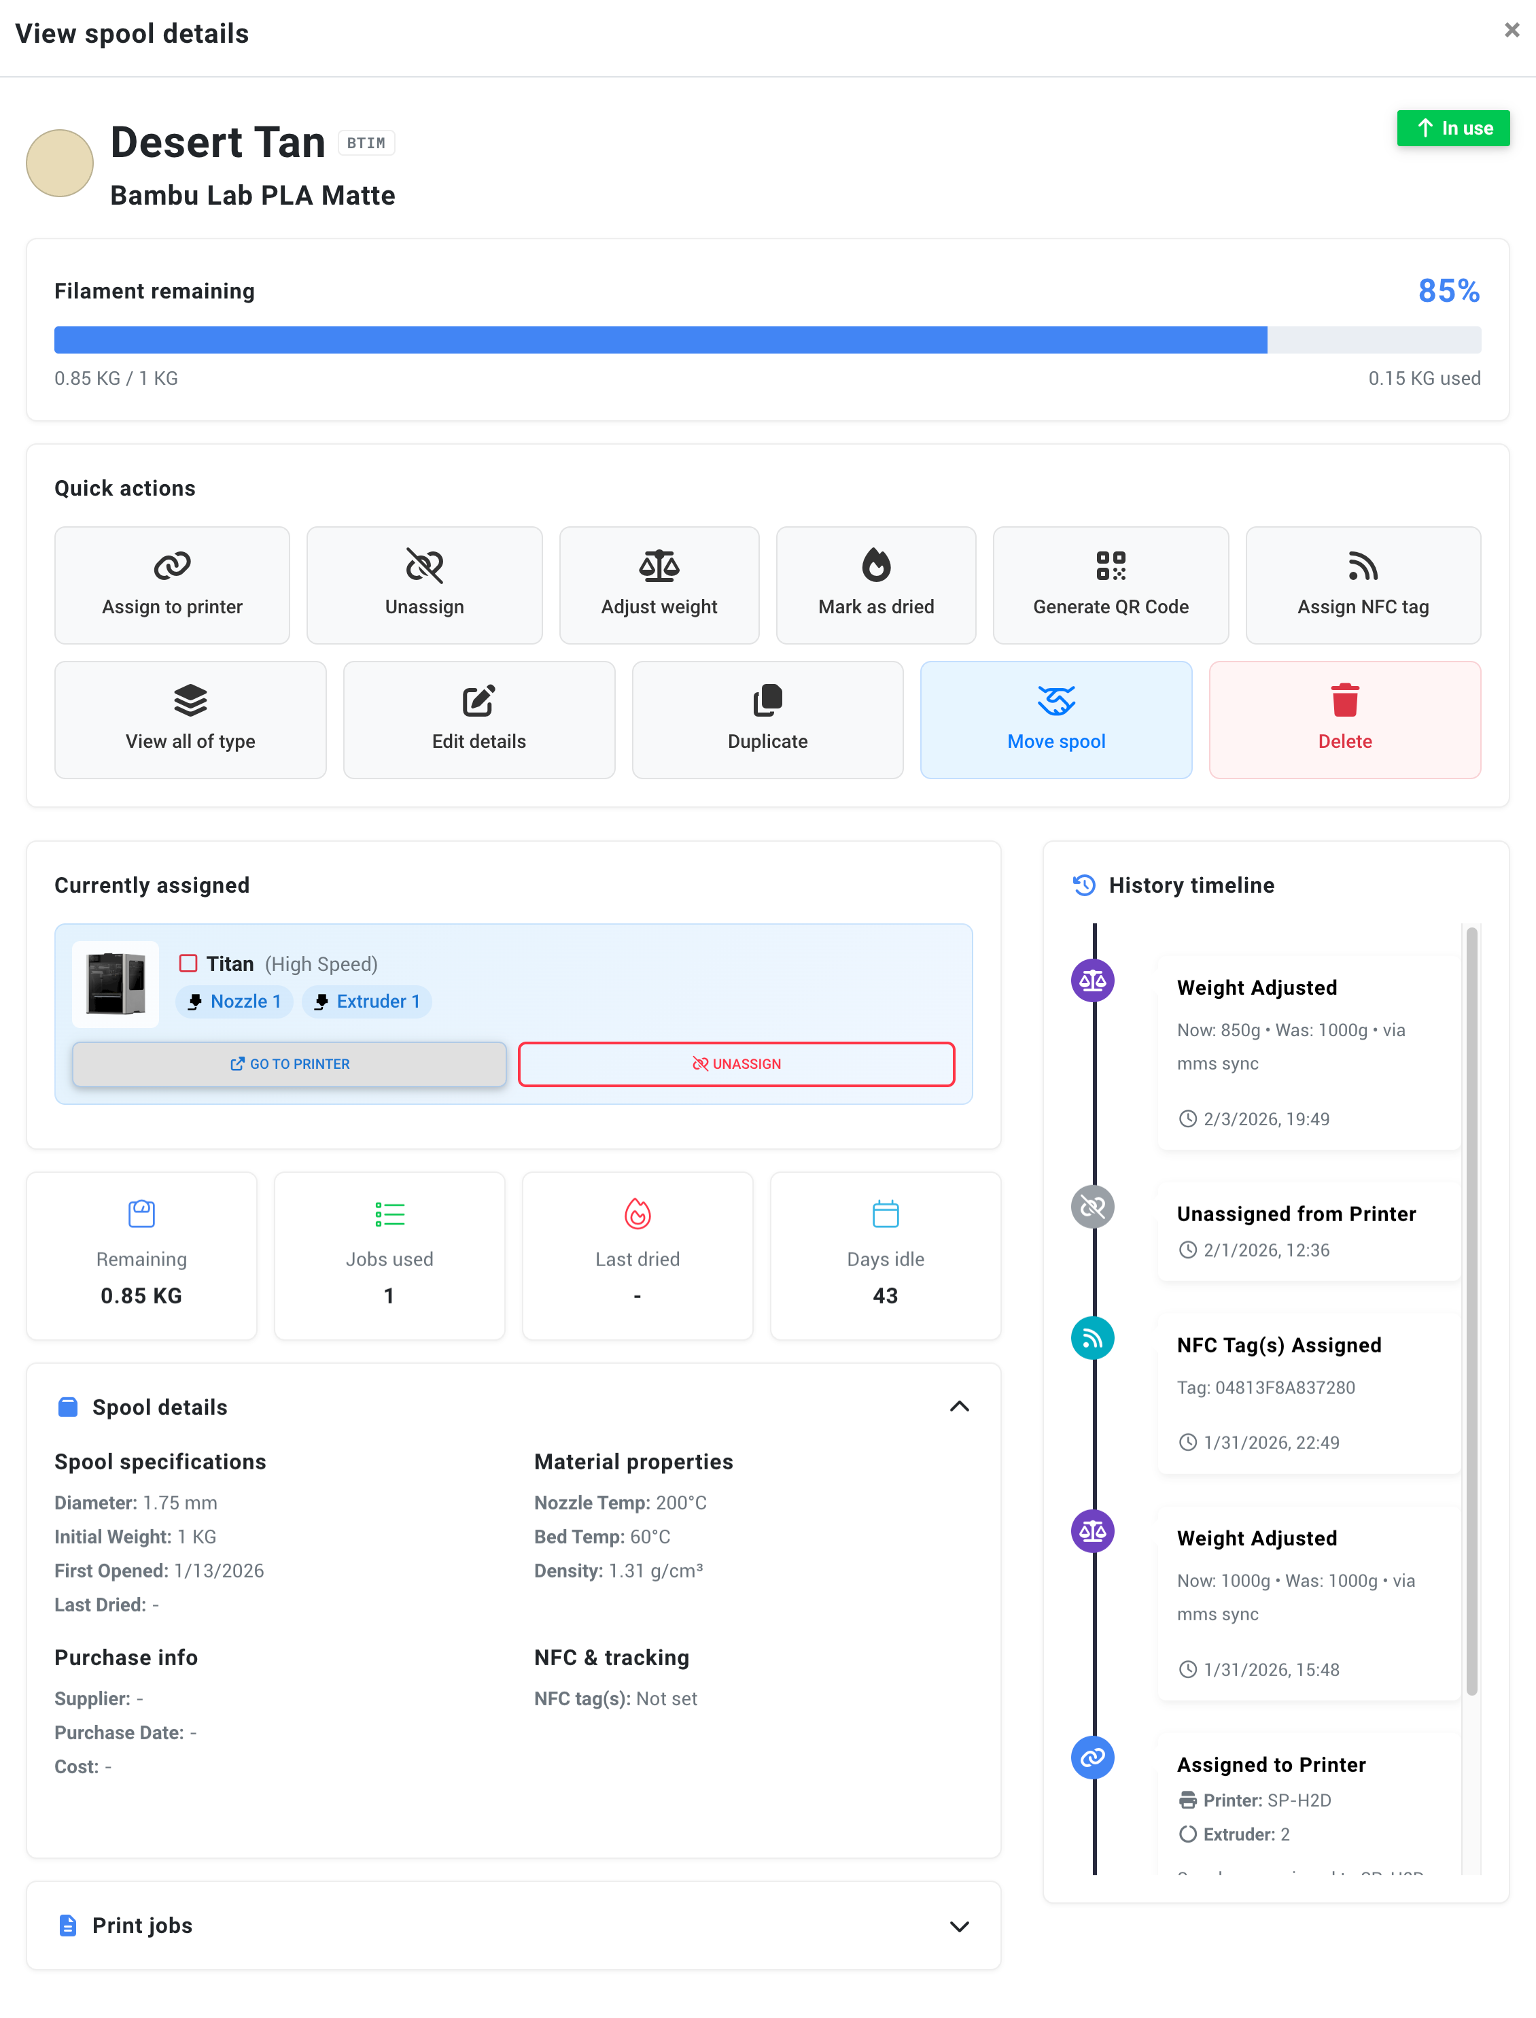Screen dimensions: 1536x2018
Task: Click the Last dried flame icon
Action: 638,1214
